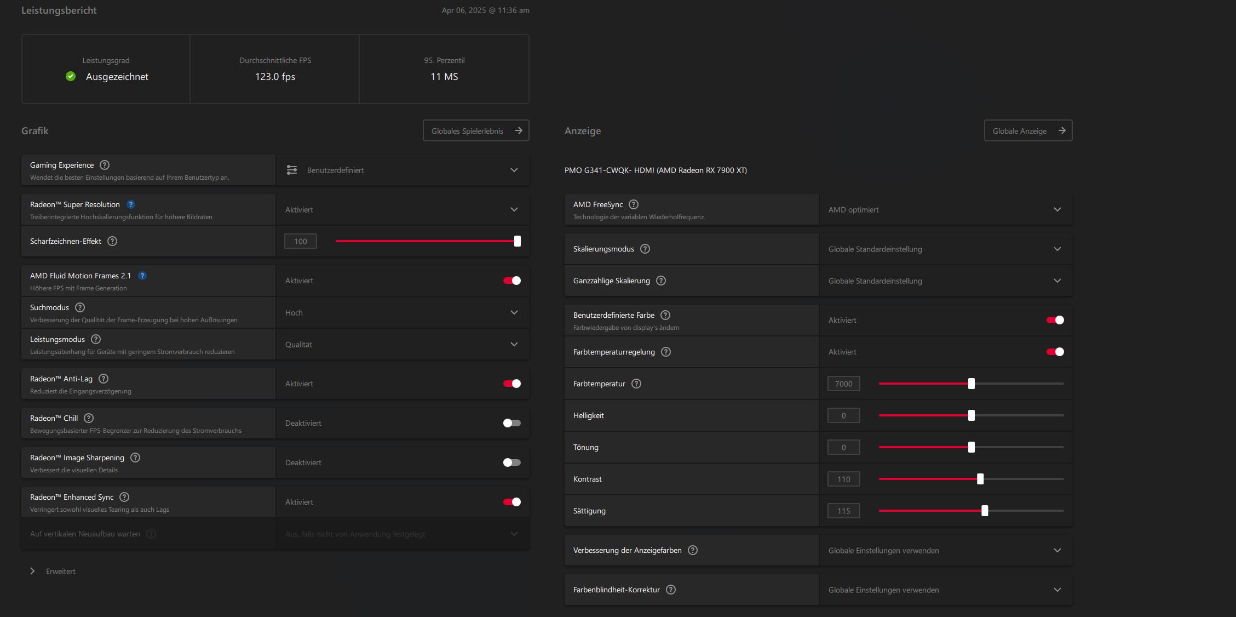
Task: Disable Radeon Anti-Lag toggle
Action: click(512, 384)
